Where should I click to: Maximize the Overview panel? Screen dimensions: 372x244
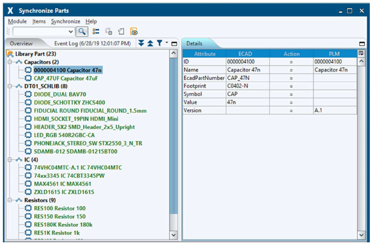174,44
